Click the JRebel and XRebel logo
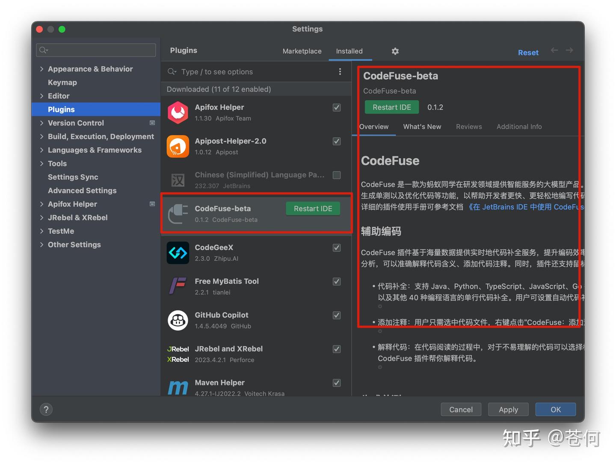616x464 pixels. 178,354
